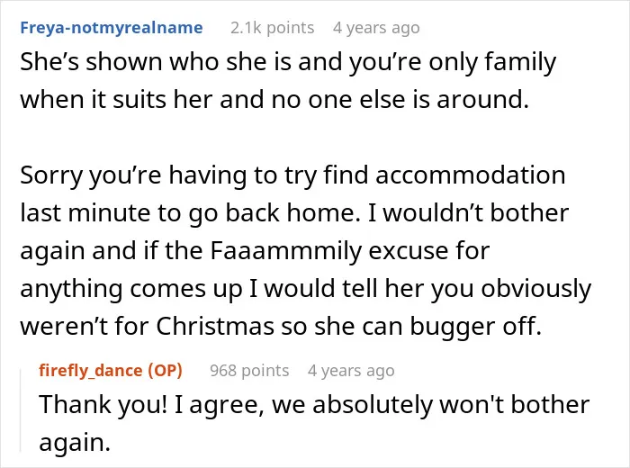Image resolution: width=630 pixels, height=468 pixels.
Task: Click the (OP) tag beside firefly_dance
Action: (x=165, y=371)
